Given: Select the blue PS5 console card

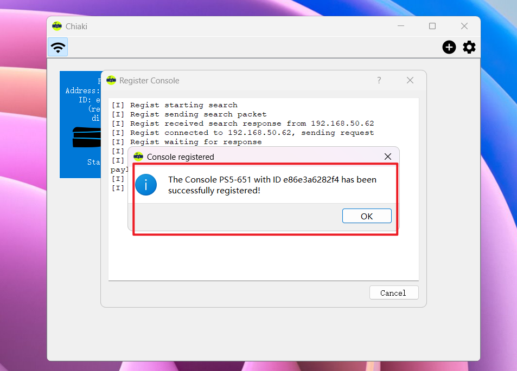Looking at the screenshot, I should [x=80, y=125].
